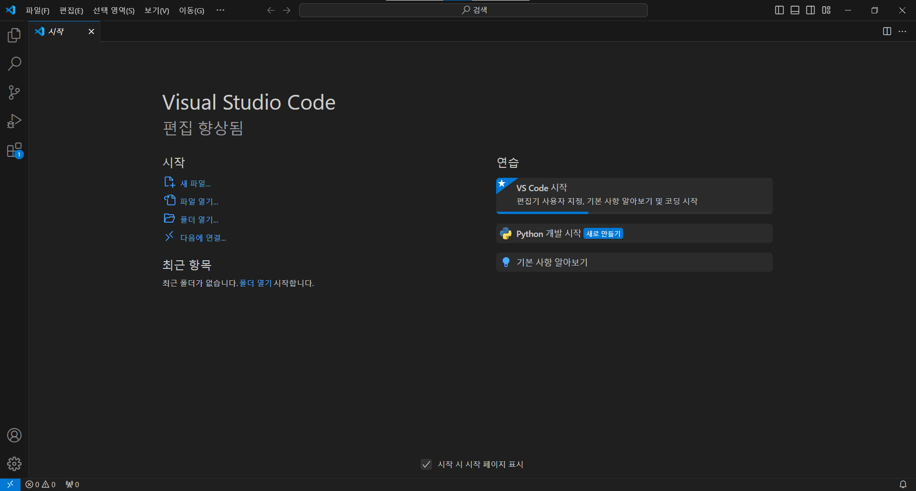Screen dimensions: 916x491
Task: Click the Python logo icon
Action: [x=506, y=234]
